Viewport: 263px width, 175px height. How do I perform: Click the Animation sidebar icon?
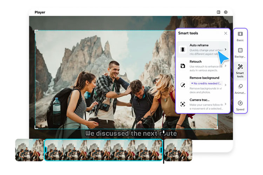pyautogui.click(x=240, y=86)
